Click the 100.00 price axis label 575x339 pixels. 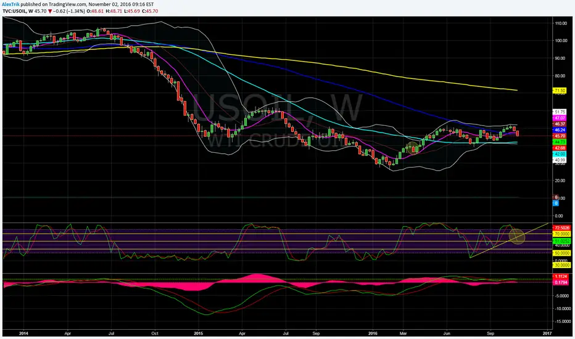tap(561, 41)
